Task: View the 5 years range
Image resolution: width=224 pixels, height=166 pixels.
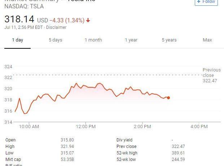Action: (169, 40)
